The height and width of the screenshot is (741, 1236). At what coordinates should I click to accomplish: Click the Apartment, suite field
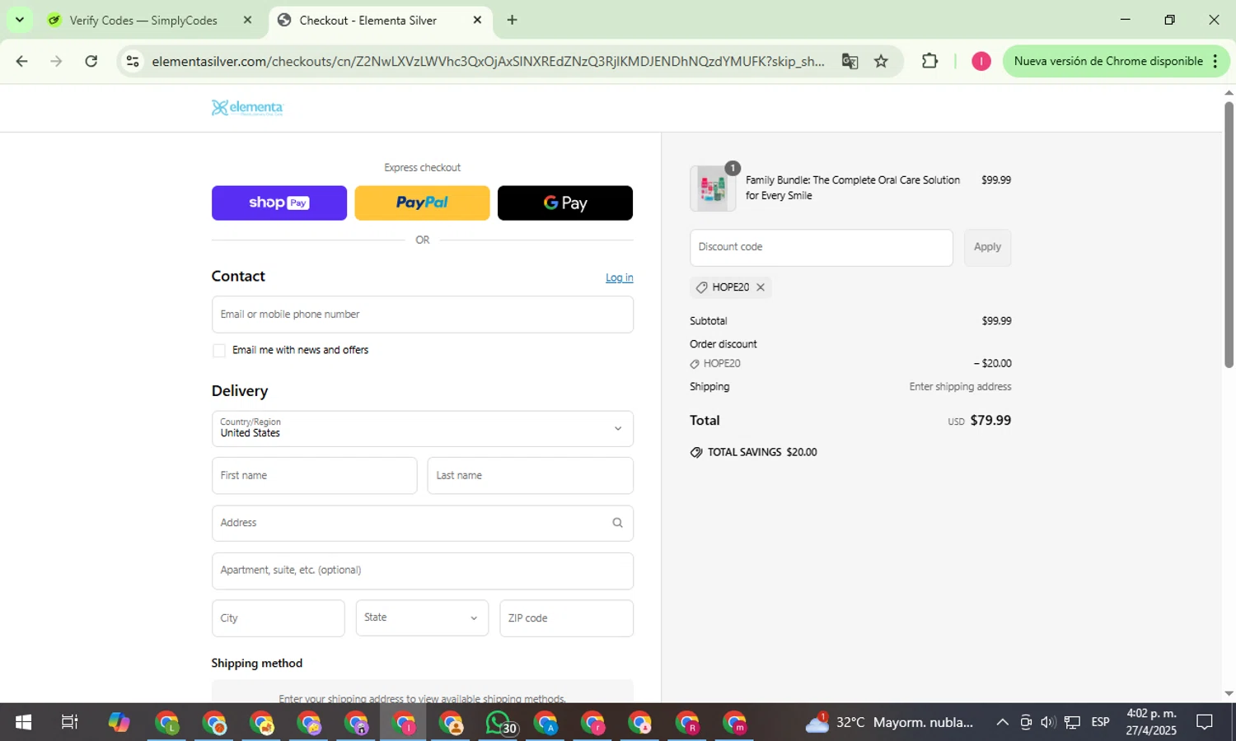[x=423, y=571]
